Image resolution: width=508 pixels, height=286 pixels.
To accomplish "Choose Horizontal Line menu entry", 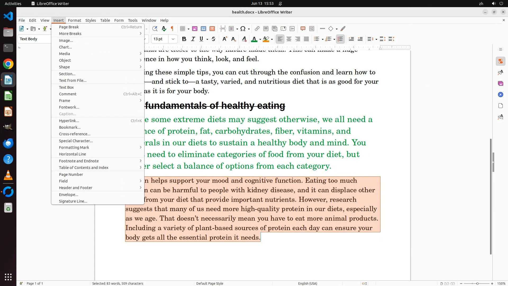I will [x=72, y=154].
